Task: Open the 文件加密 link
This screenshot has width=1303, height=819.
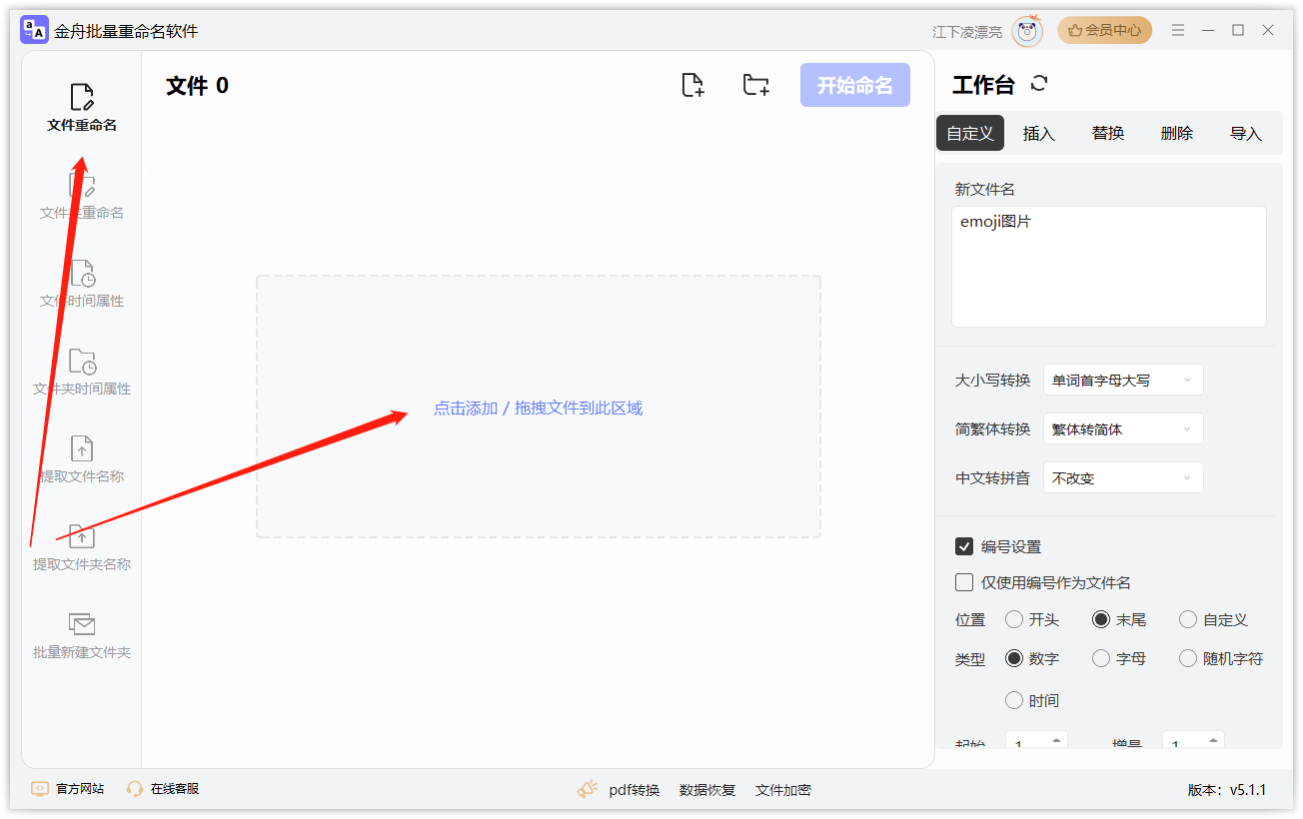Action: (783, 790)
